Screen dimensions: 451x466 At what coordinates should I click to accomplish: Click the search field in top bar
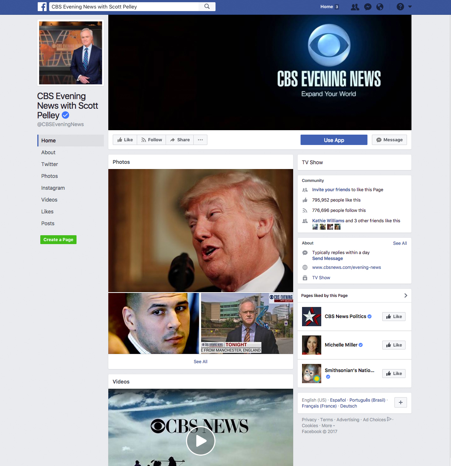click(x=124, y=7)
